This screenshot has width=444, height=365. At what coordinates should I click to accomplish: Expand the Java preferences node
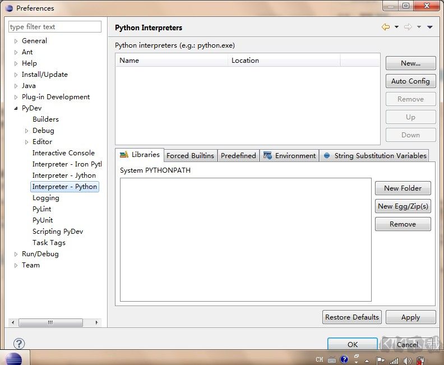coord(16,86)
